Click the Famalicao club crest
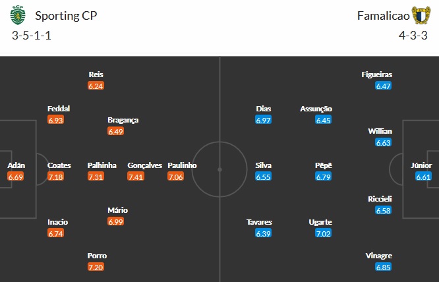 point(420,15)
